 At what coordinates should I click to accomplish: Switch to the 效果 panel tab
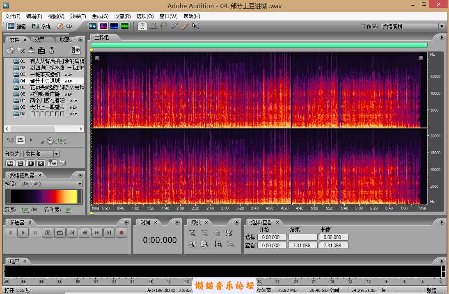point(39,39)
